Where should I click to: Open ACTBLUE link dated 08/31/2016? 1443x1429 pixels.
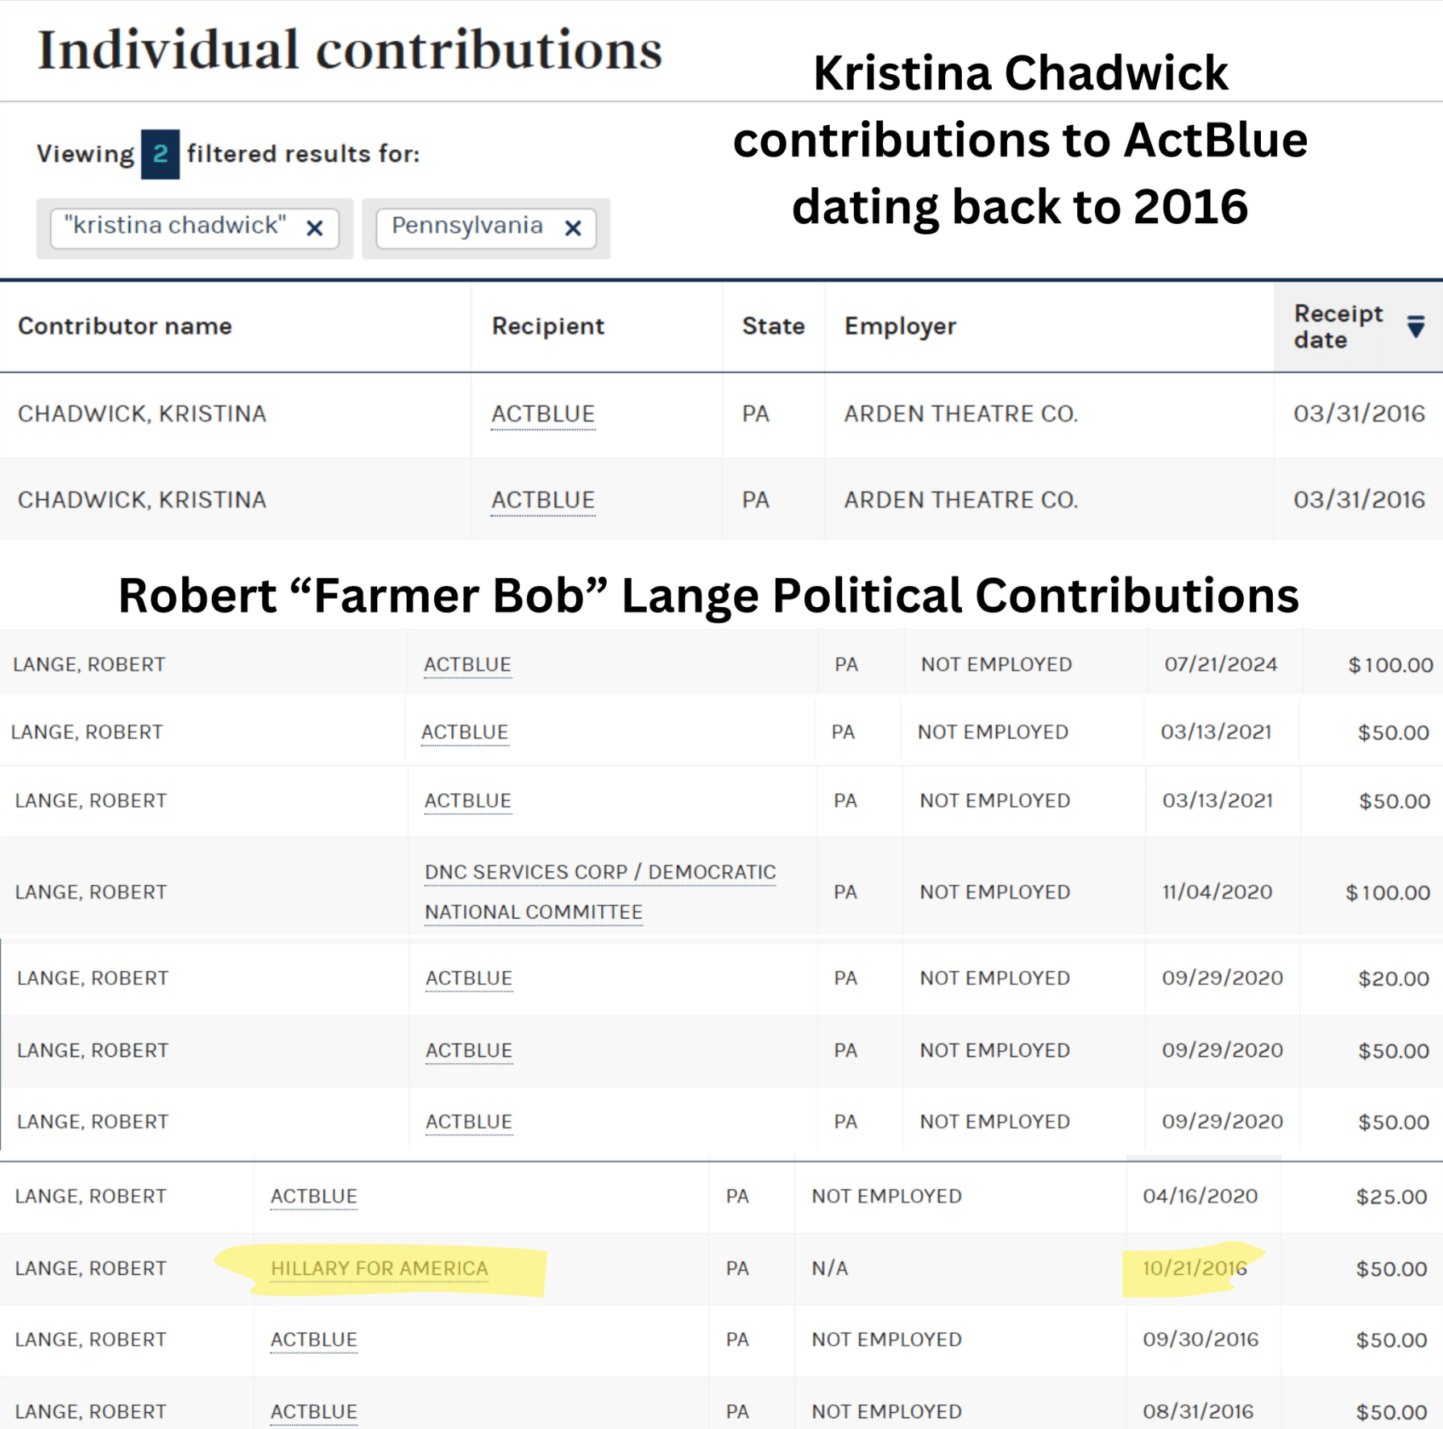coord(313,1412)
